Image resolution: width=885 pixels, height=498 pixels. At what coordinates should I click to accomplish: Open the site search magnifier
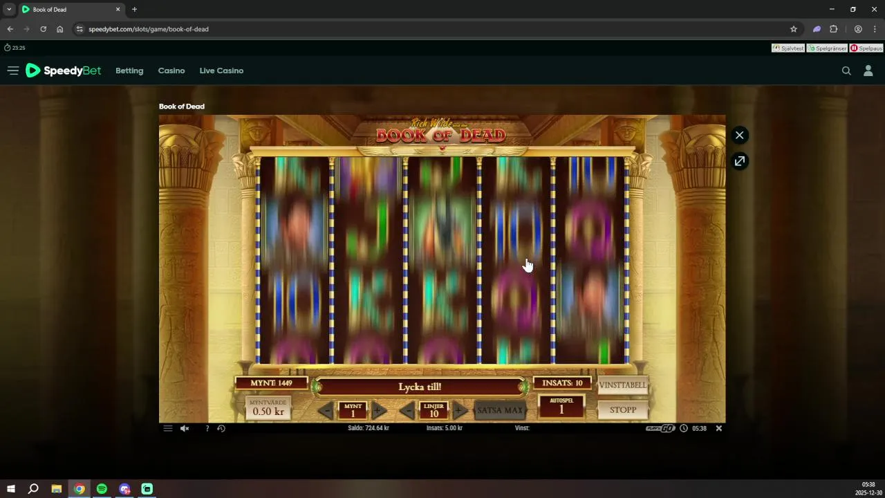click(x=846, y=71)
